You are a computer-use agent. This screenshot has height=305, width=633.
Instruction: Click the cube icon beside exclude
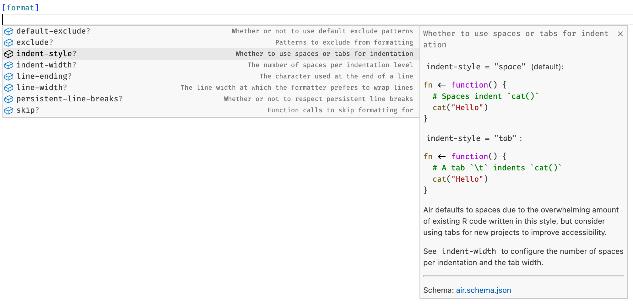(9, 42)
